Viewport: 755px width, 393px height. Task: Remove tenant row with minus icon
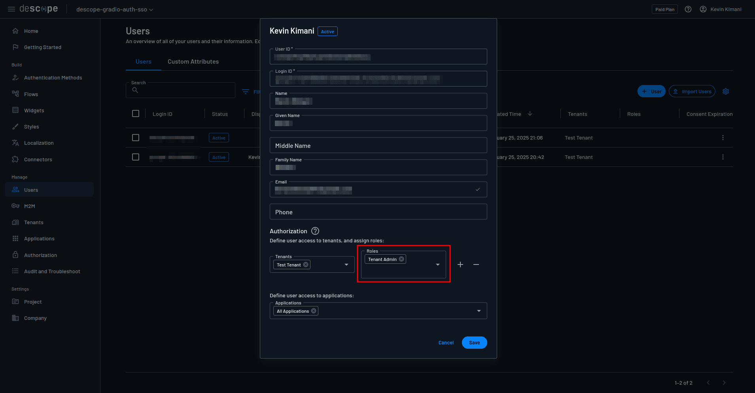[x=476, y=265]
